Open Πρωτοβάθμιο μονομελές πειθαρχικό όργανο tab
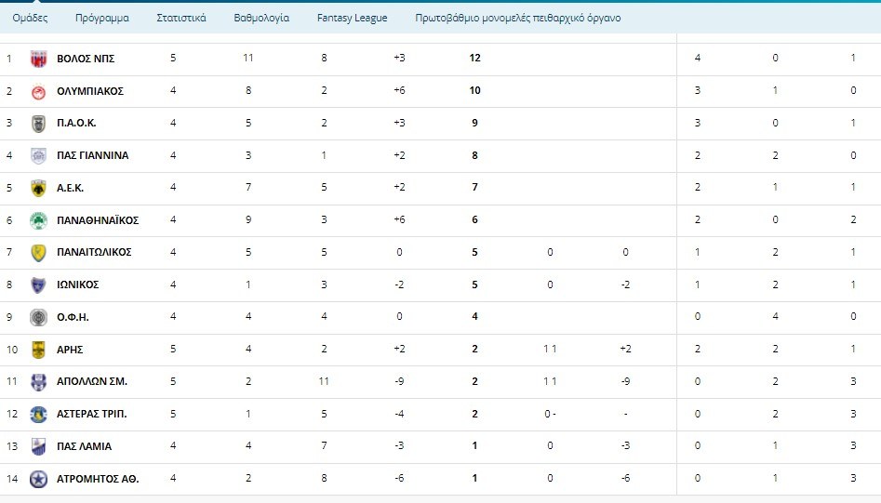Viewport: 881px width, 503px height. coord(511,18)
